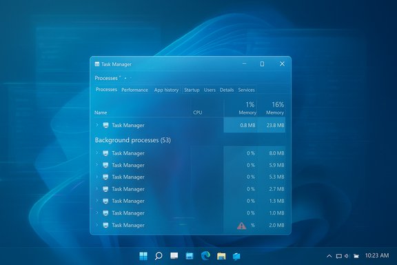Screen dimensions: 397x265
Task: Click the icon of the 23.8 MB Task Manager row
Action: [106, 125]
